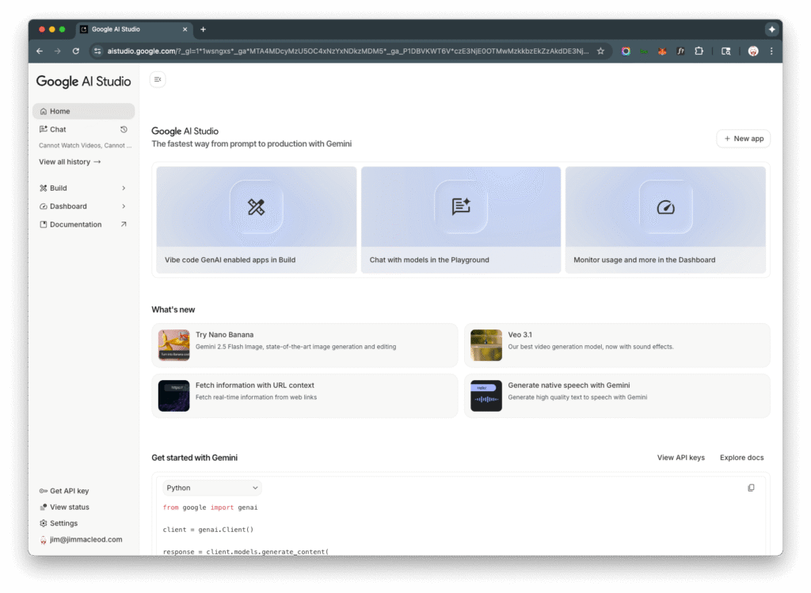Click the View API keys link
Image resolution: width=811 pixels, height=593 pixels.
(x=680, y=458)
